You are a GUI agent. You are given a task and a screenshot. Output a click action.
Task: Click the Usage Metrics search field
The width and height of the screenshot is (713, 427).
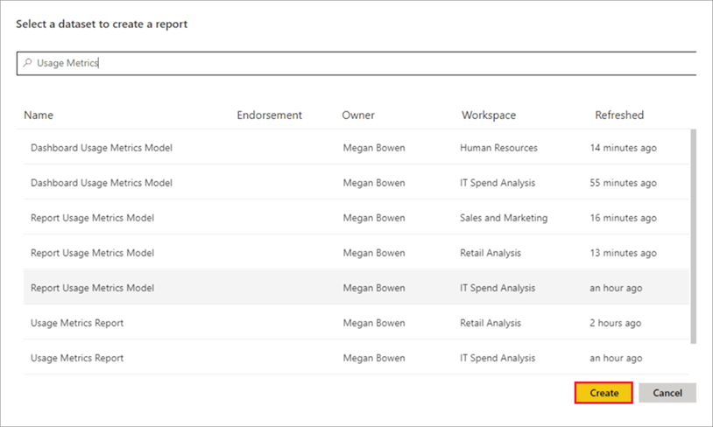click(350, 63)
